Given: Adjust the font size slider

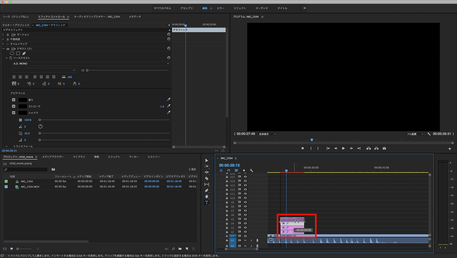Looking at the screenshot, I should click(x=87, y=70).
